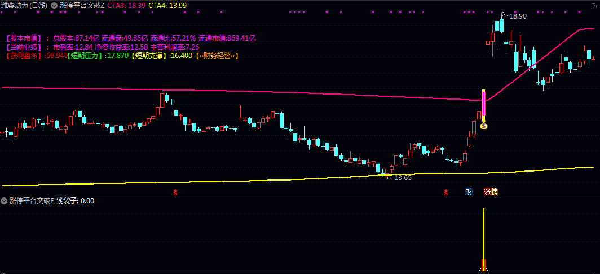
Task: Select the yellow CTA4 indicator line
Action: click(298, 178)
